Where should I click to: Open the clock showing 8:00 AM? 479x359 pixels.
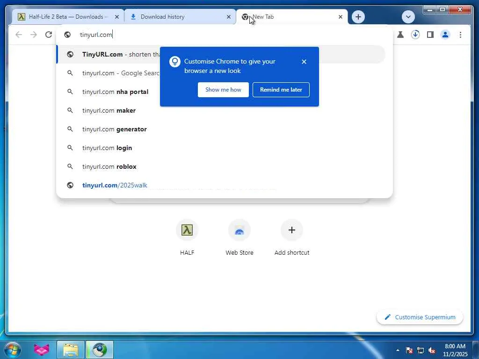pyautogui.click(x=455, y=350)
